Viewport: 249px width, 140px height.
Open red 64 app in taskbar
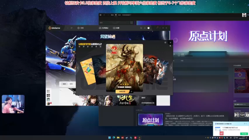[x=122, y=138]
